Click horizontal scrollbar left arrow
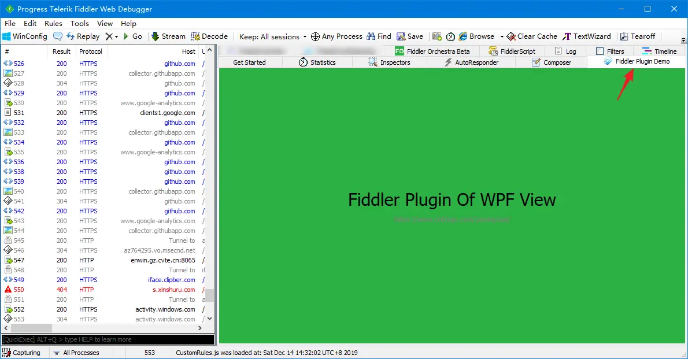This screenshot has height=359, width=688. point(6,328)
